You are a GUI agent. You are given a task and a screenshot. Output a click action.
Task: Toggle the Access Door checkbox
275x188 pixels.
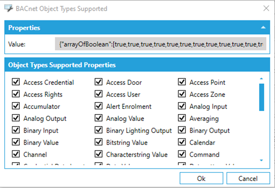click(x=99, y=82)
